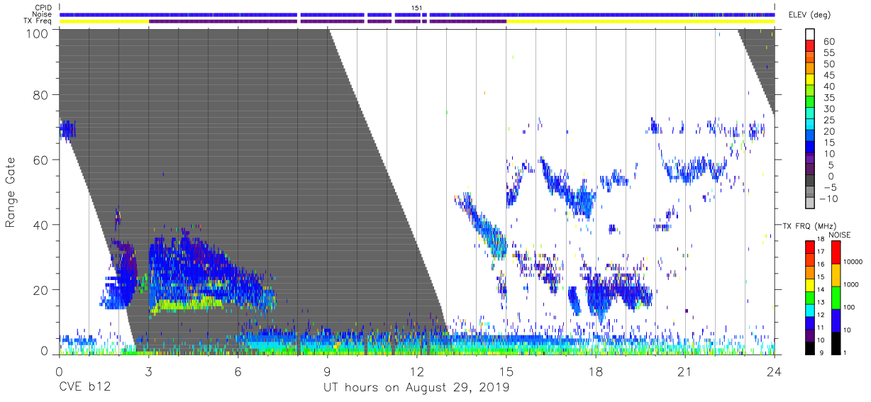871x402 pixels.
Task: Click the ELEV colorbar label '30'
Action: tap(828, 109)
